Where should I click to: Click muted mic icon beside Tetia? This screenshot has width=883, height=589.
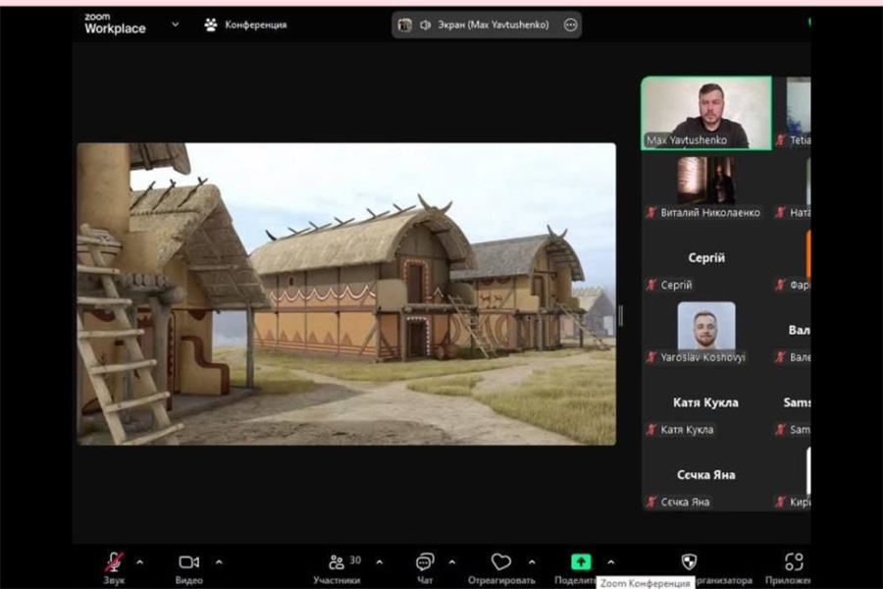[x=781, y=139]
